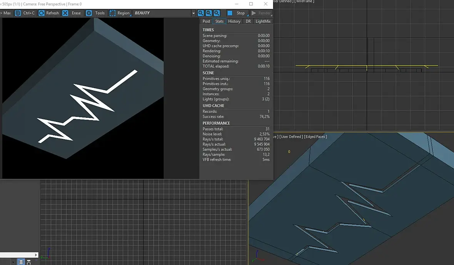Click the zoom in magnifier icon
The height and width of the screenshot is (265, 454).
[x=201, y=13]
